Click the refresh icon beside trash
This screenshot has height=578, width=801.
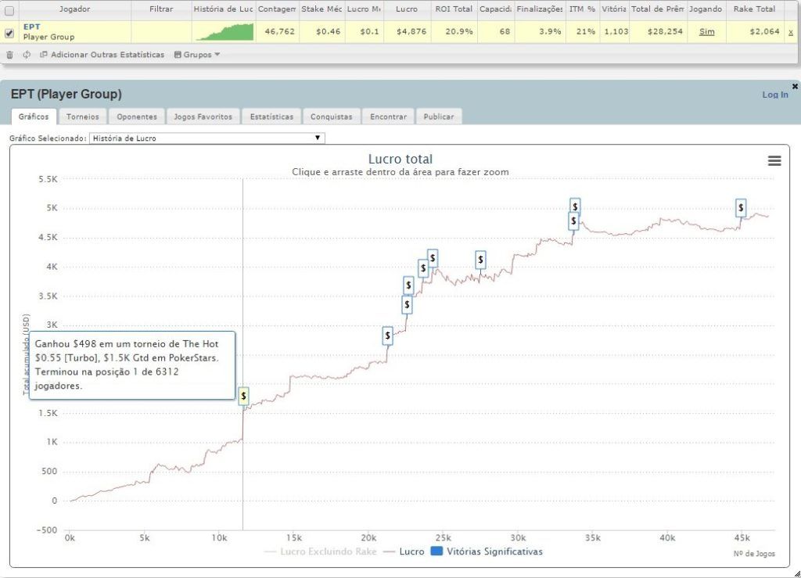pyautogui.click(x=27, y=55)
